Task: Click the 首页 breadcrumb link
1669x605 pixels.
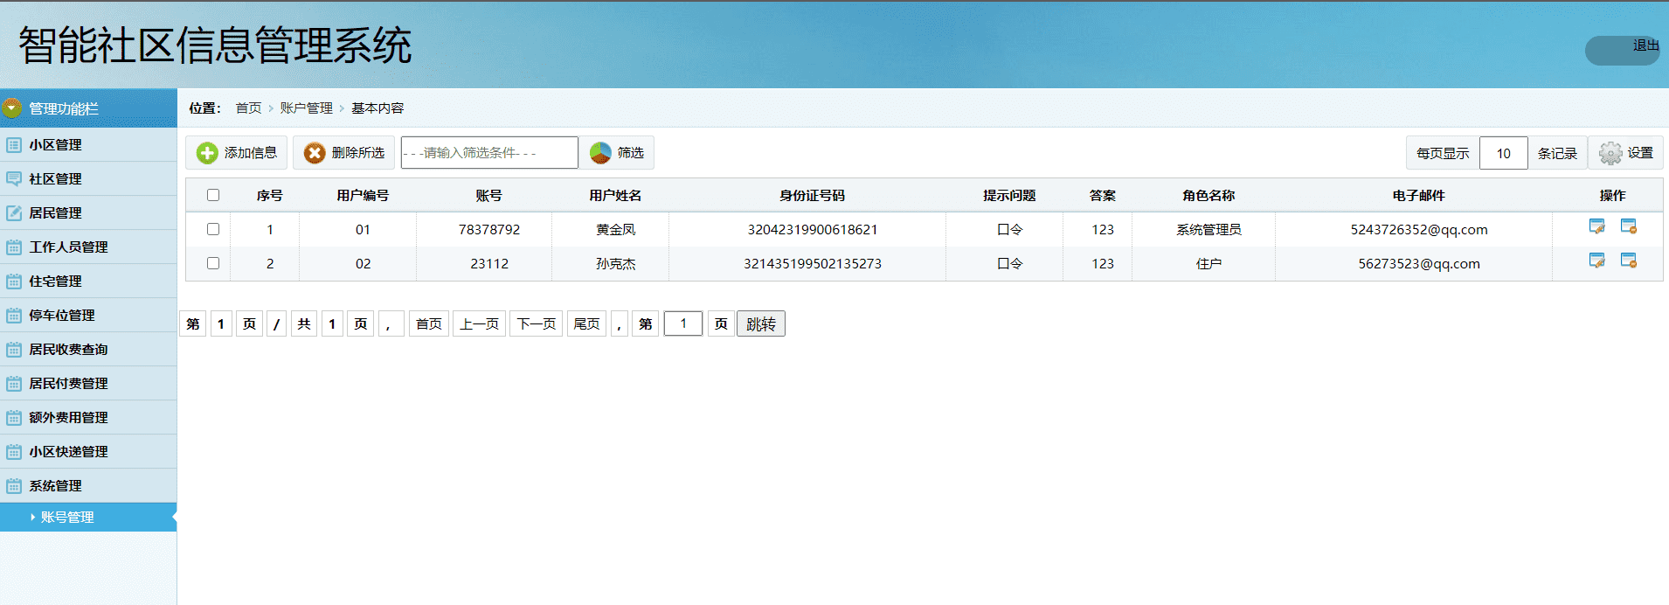Action: click(248, 108)
